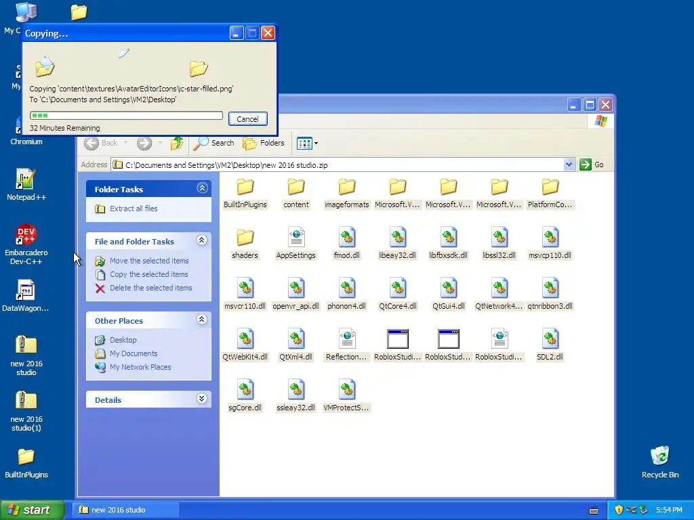Open the Search pane
The image size is (694, 520).
click(x=214, y=143)
